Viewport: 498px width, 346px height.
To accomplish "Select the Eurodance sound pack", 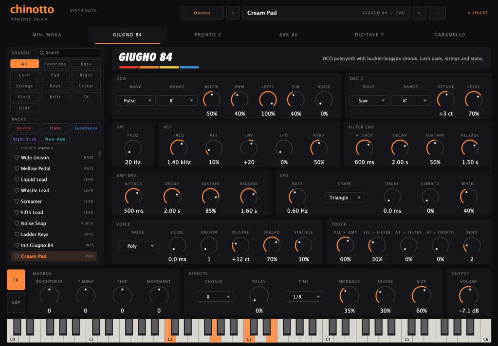I will click(86, 128).
